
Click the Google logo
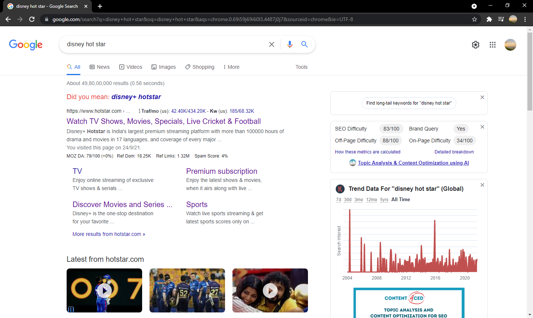pos(26,45)
